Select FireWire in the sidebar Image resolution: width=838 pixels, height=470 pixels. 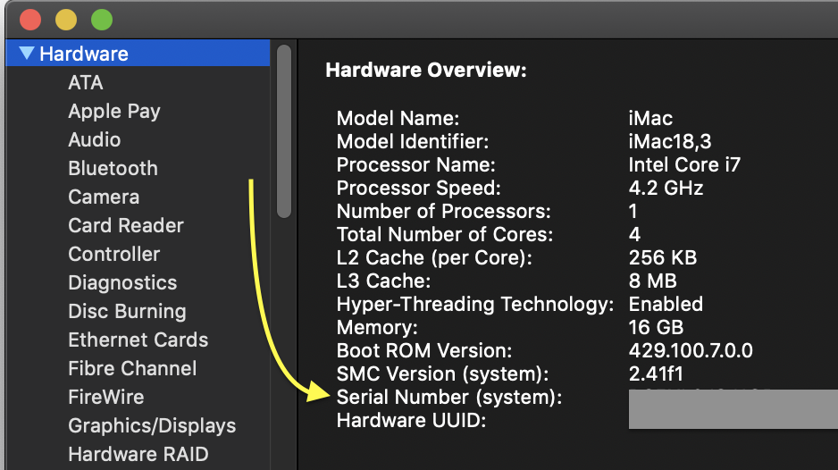(105, 397)
